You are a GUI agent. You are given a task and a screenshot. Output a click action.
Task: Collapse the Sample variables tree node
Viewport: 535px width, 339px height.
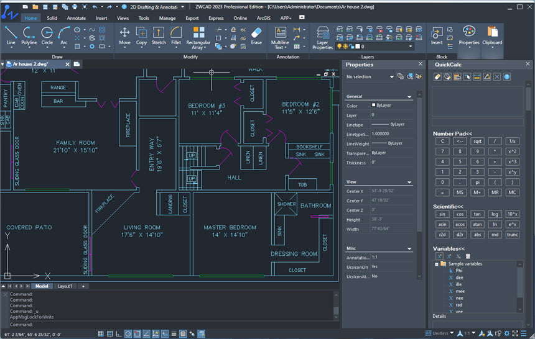click(436, 264)
